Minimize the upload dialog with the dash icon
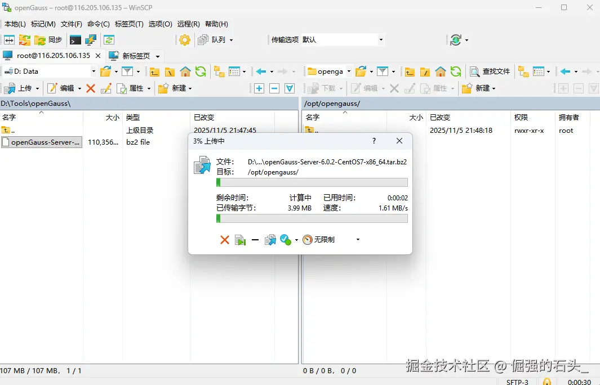Image resolution: width=600 pixels, height=385 pixels. click(x=255, y=240)
